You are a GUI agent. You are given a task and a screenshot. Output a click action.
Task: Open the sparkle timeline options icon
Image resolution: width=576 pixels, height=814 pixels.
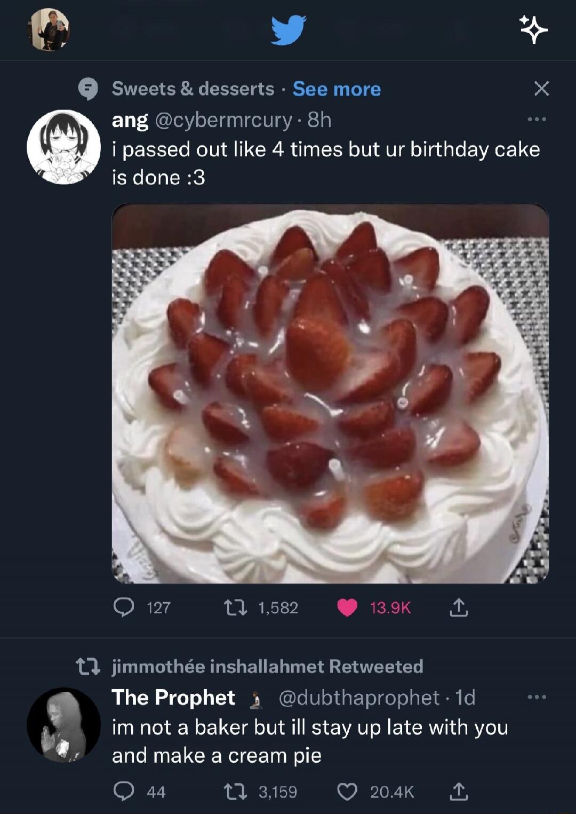[534, 29]
